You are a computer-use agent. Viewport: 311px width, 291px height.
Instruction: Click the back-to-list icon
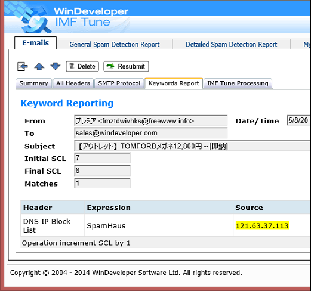click(22, 66)
